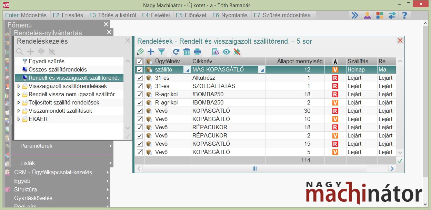Close the Rendelések window with red X

pyautogui.click(x=400, y=41)
